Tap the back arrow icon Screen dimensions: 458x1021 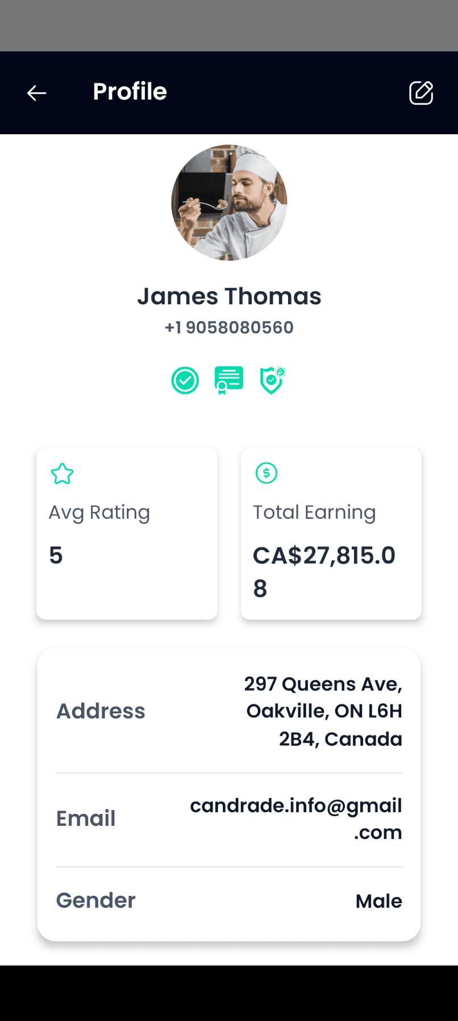click(37, 93)
